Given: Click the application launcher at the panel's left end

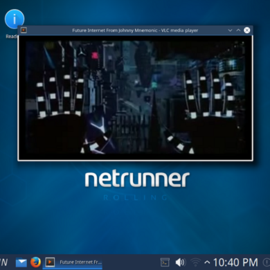Looking at the screenshot, I should coord(3,262).
